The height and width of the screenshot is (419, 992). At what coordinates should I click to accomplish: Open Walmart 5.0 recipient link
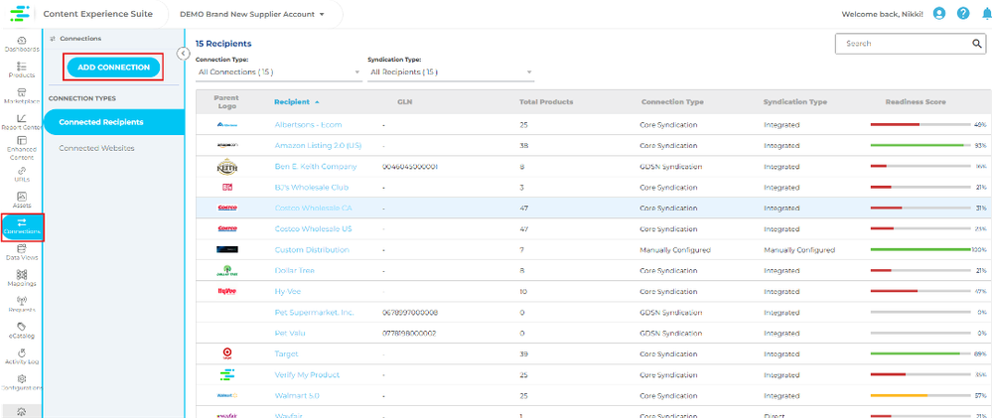pos(297,395)
